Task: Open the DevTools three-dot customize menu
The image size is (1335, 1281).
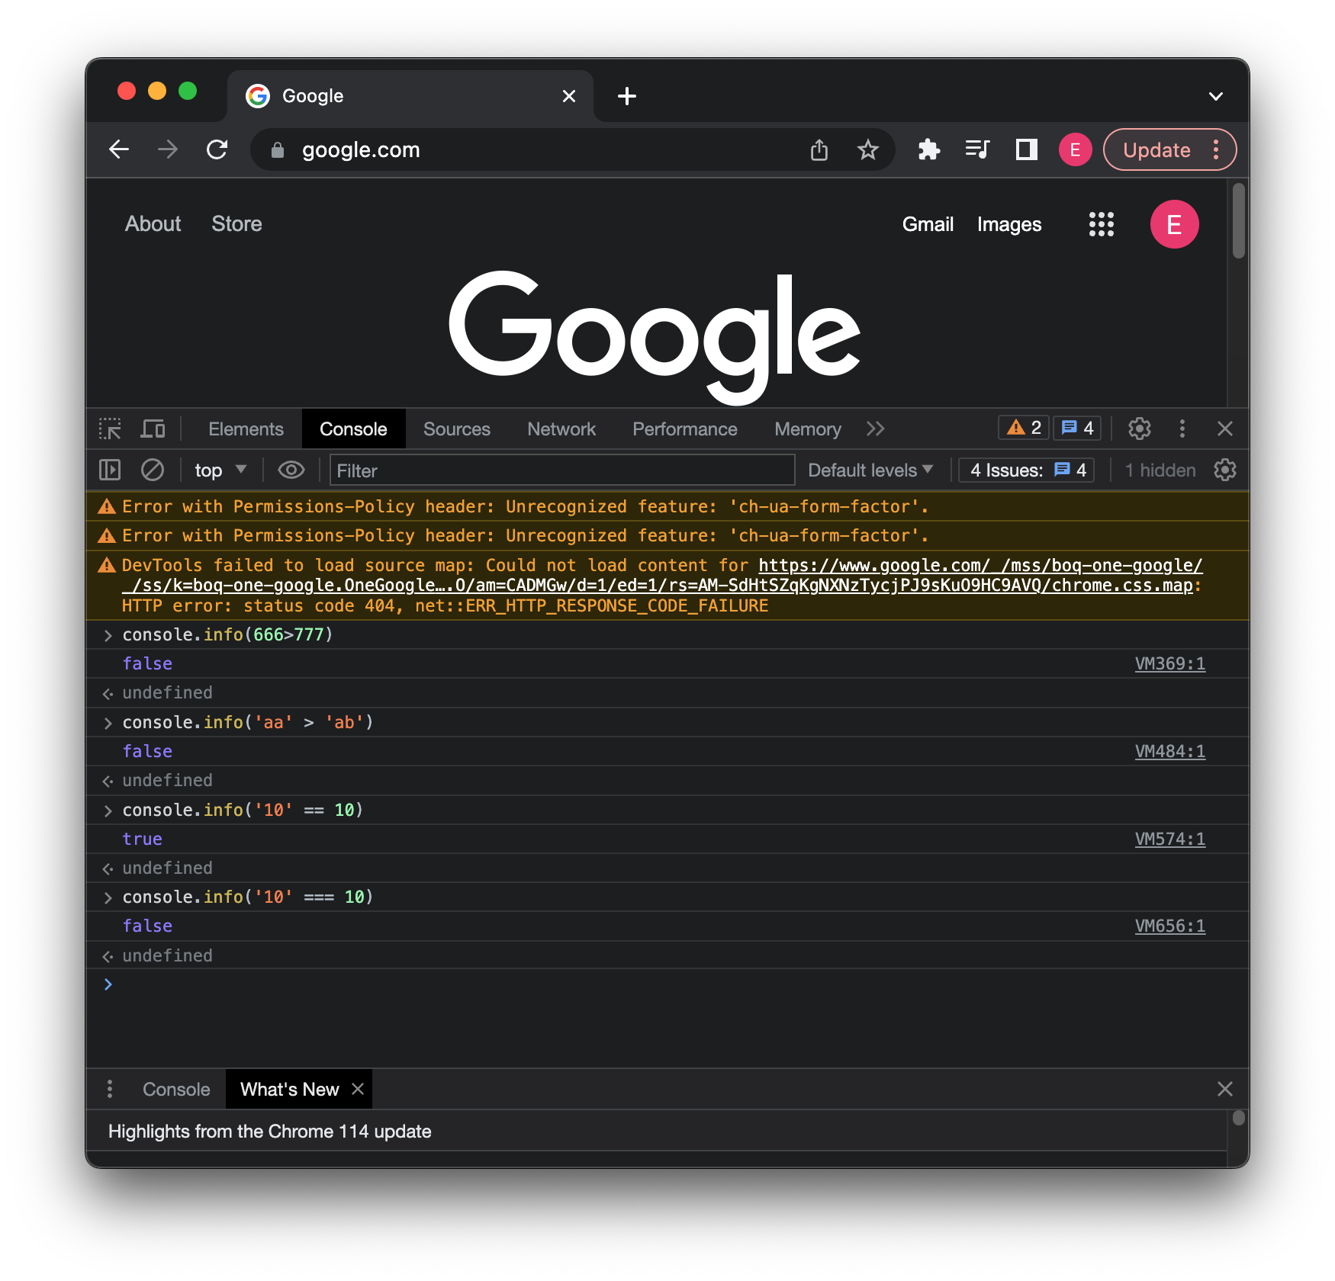Action: [1182, 429]
